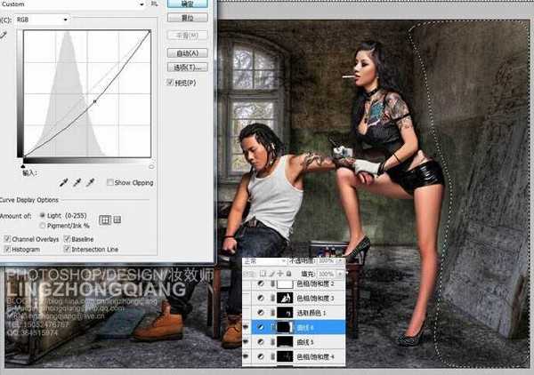534x375 pixels.
Task: Click the black point slider under curve
Action: tap(23, 165)
